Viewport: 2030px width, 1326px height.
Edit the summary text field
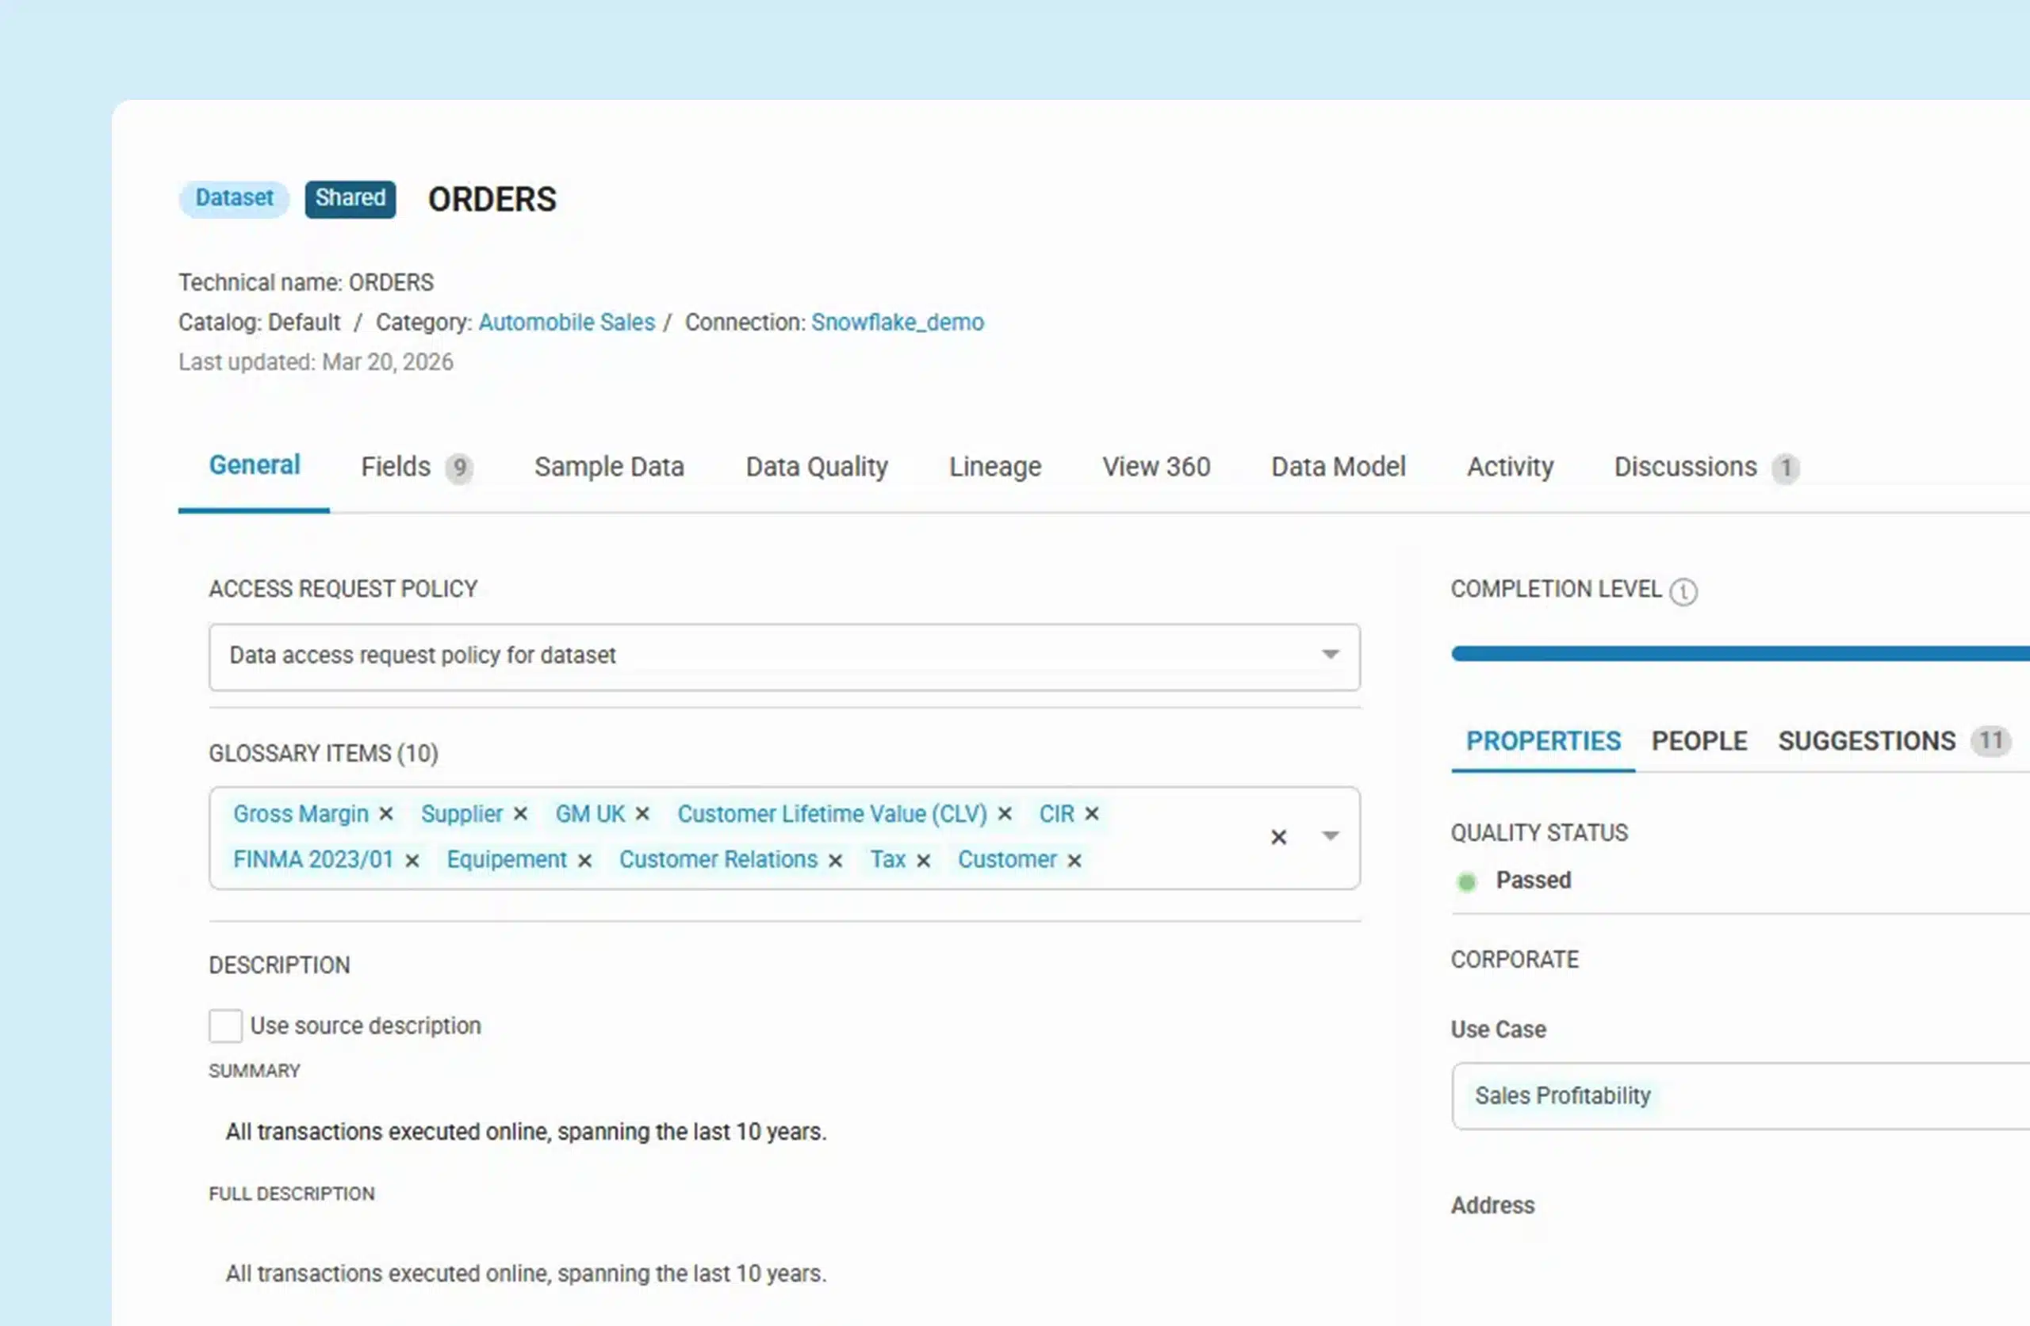tap(527, 1133)
